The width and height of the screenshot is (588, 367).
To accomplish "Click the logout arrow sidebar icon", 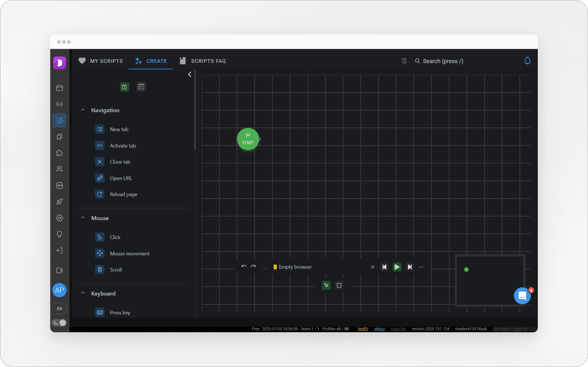I will pyautogui.click(x=60, y=250).
